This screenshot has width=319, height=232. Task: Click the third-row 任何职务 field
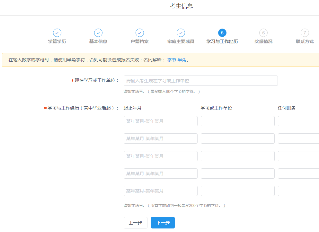(x=298, y=156)
